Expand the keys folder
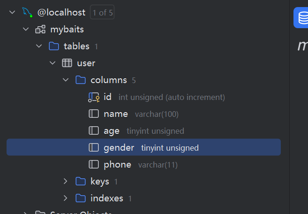 pyautogui.click(x=66, y=181)
